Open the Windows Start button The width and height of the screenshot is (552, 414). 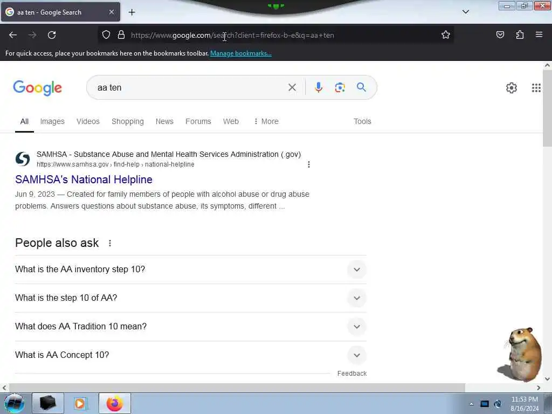tap(15, 403)
